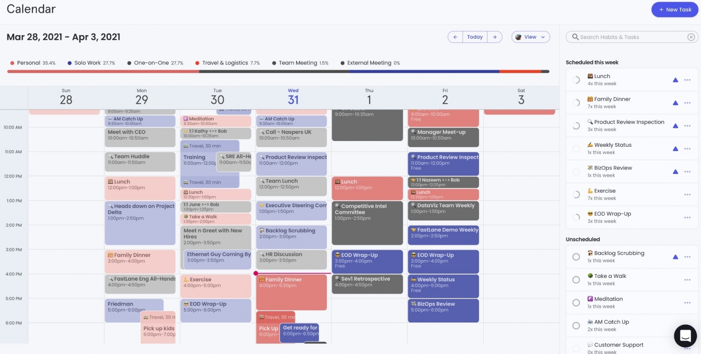
Task: Select the Fri 2 day header
Action: pyautogui.click(x=445, y=97)
